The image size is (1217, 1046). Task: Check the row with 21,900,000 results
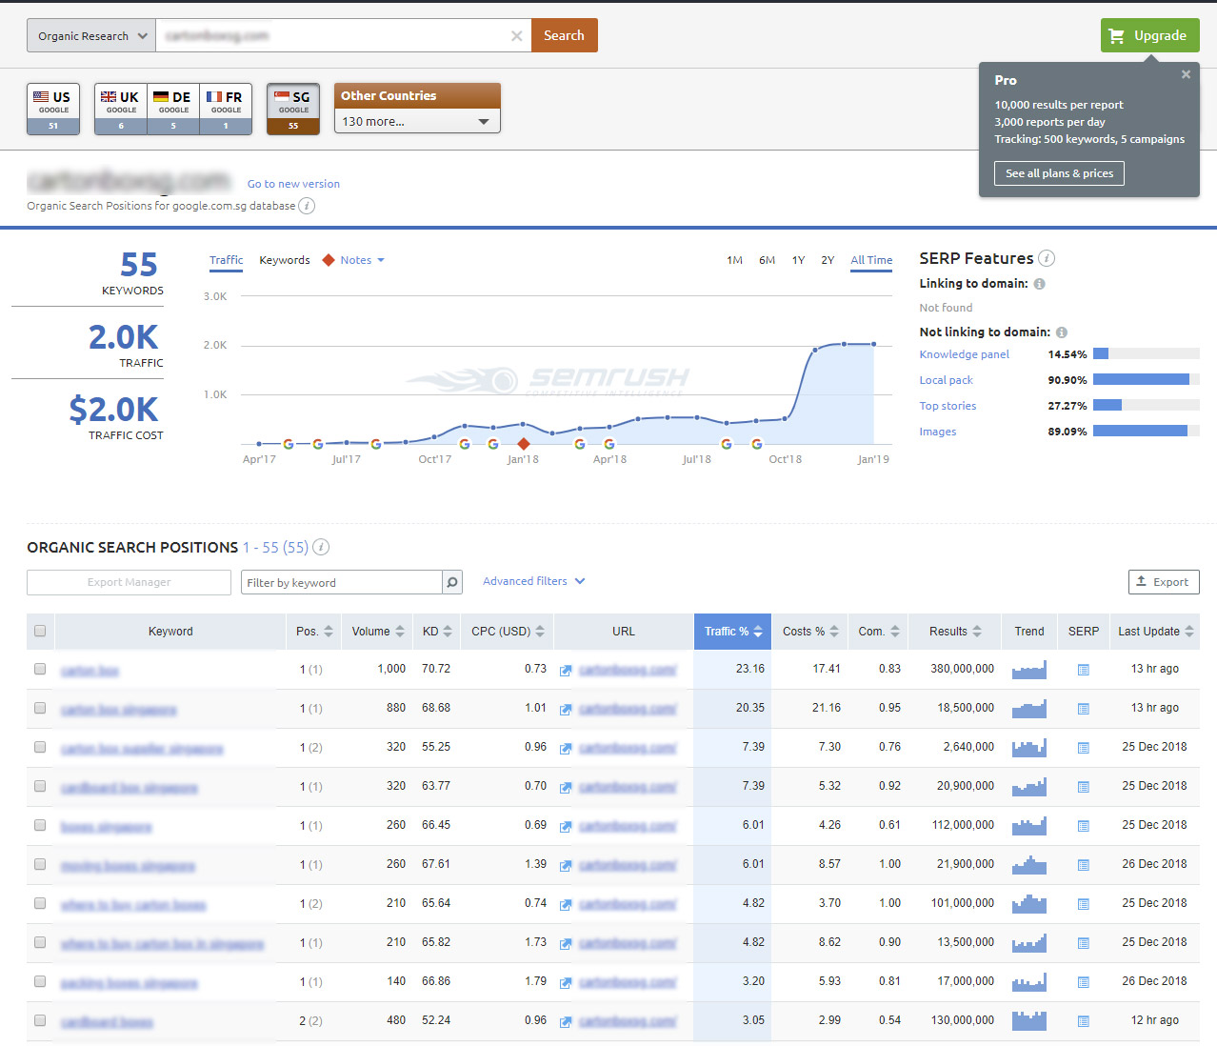40,864
